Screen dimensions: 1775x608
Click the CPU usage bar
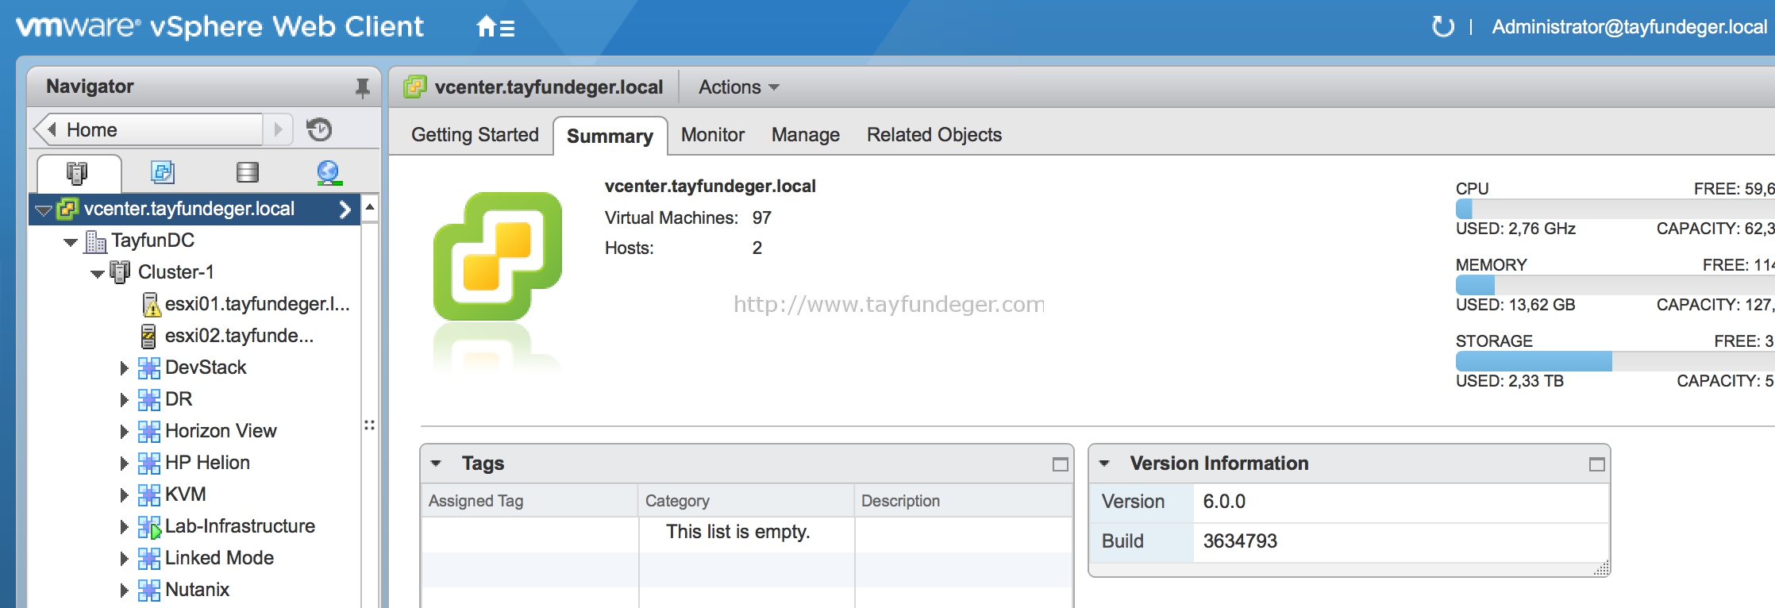click(1615, 209)
